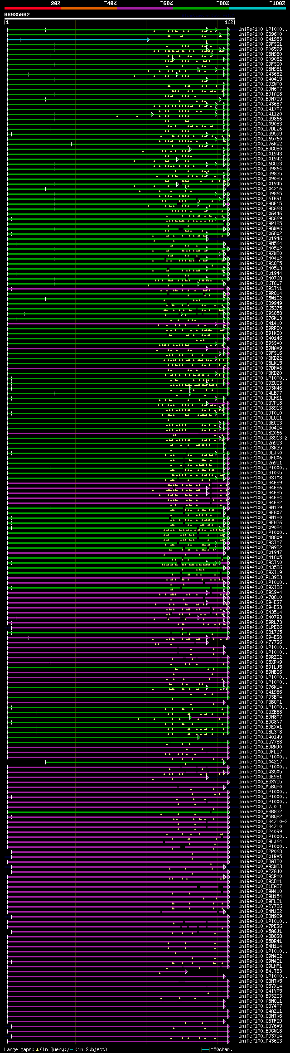Select the UniRef100_Q39599 label
The image size is (290, 1053).
(x=260, y=134)
